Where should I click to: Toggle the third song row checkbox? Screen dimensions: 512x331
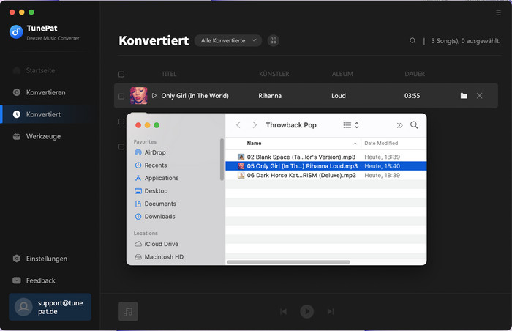(121, 146)
